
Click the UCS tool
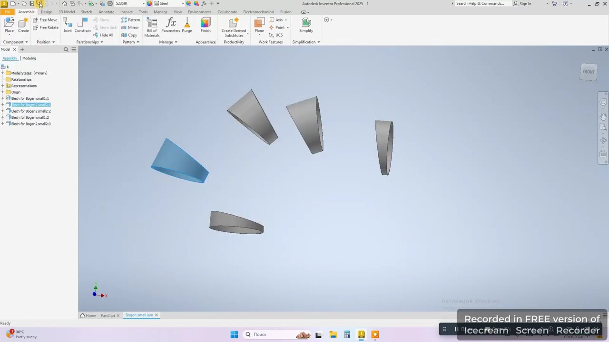(x=276, y=35)
